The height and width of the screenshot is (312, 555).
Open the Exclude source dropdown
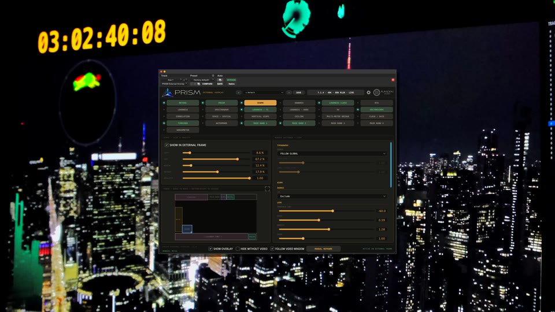pyautogui.click(x=332, y=196)
